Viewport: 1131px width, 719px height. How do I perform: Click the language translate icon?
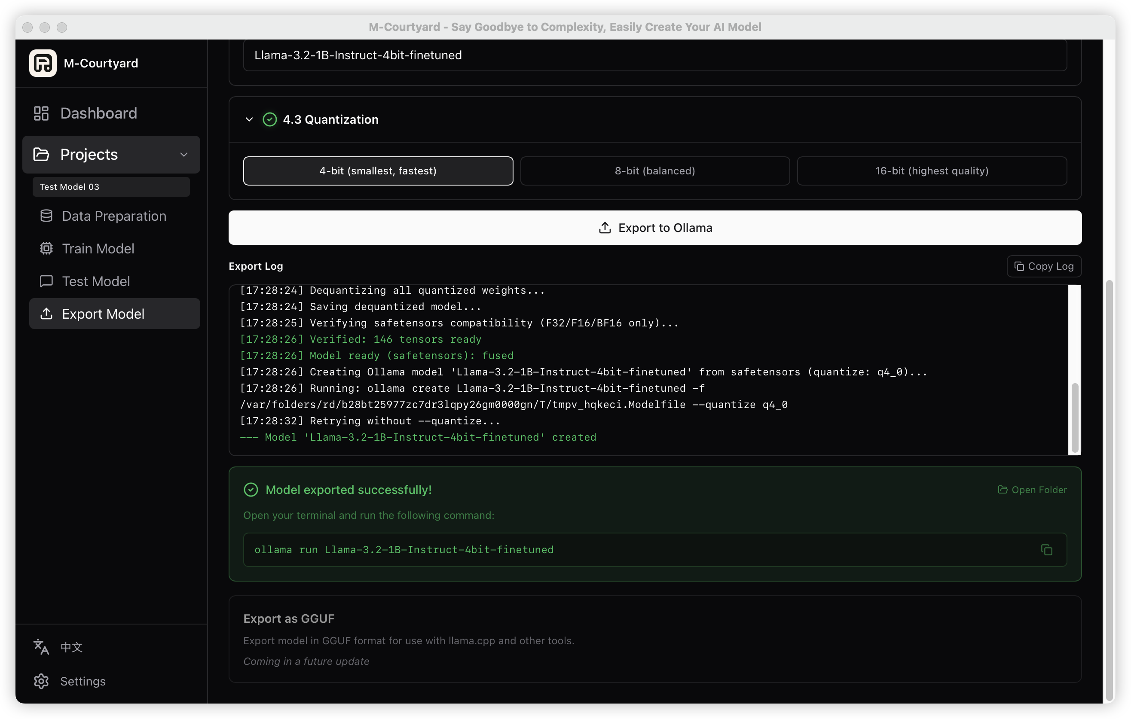(x=41, y=647)
